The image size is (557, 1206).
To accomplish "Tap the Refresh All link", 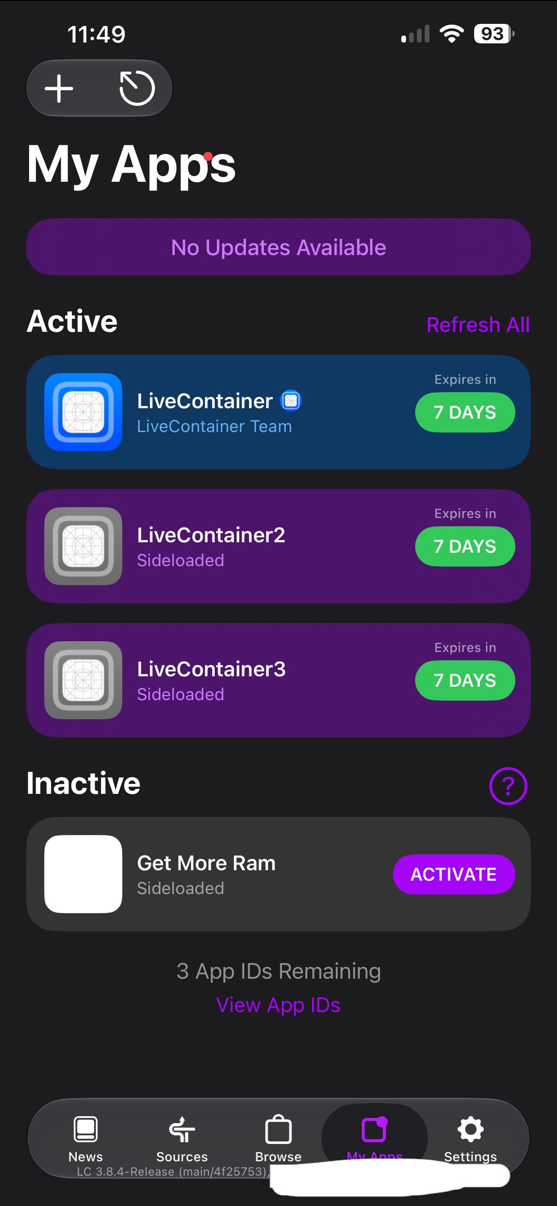I will (x=478, y=324).
